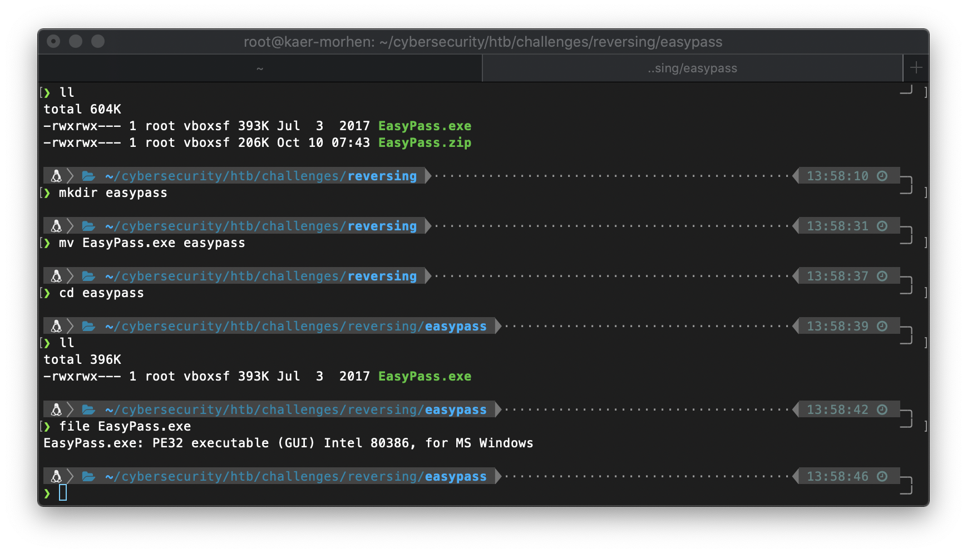Image resolution: width=967 pixels, height=553 pixels.
Task: Switch to the '~' home tab
Action: (x=260, y=68)
